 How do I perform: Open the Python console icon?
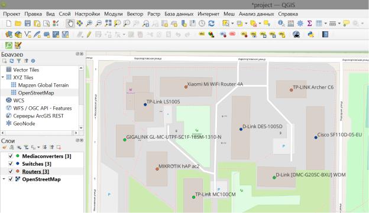(x=311, y=35)
